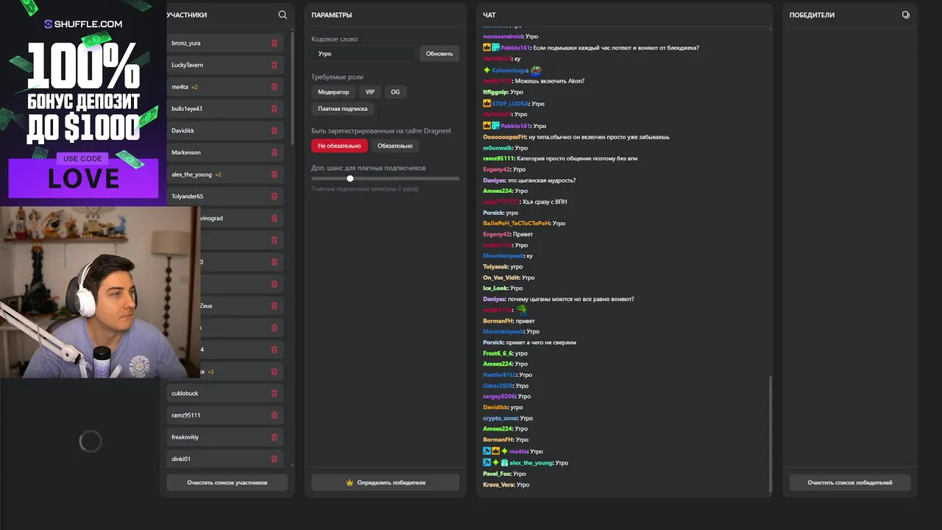This screenshot has width=942, height=530.
Task: Click the paid subscriber chance slider handle
Action: (x=350, y=178)
